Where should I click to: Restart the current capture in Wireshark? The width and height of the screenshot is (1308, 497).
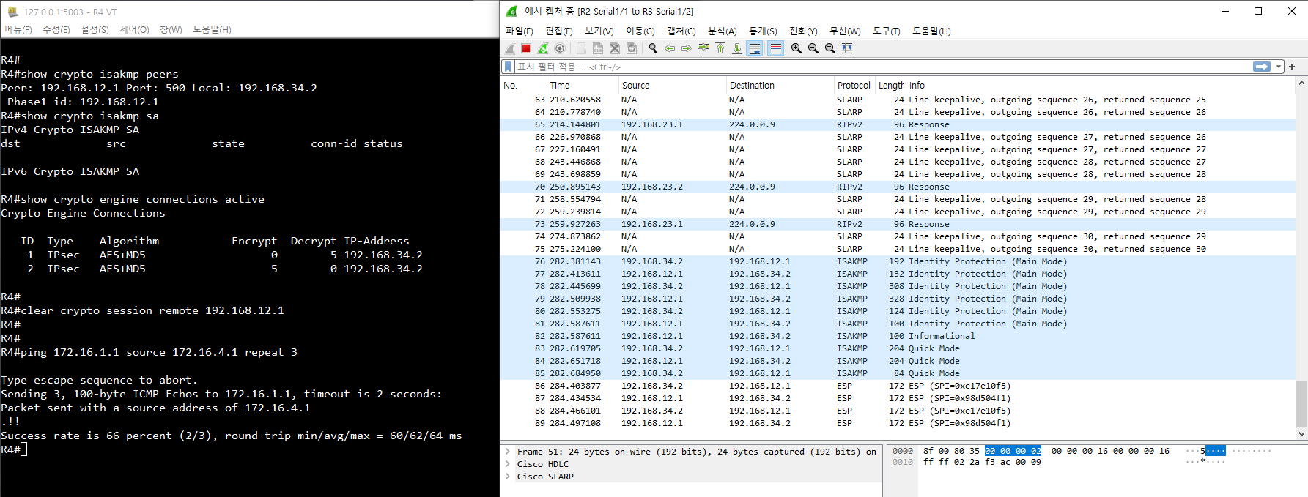(x=543, y=48)
